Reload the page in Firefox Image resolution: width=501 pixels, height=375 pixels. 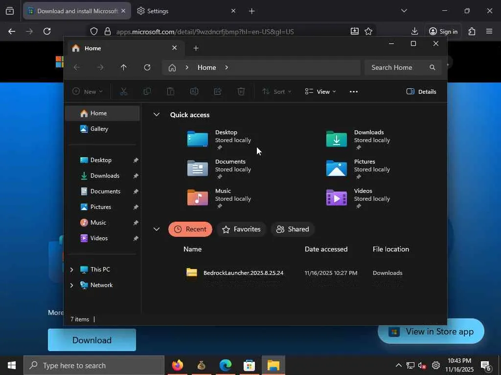(x=47, y=31)
